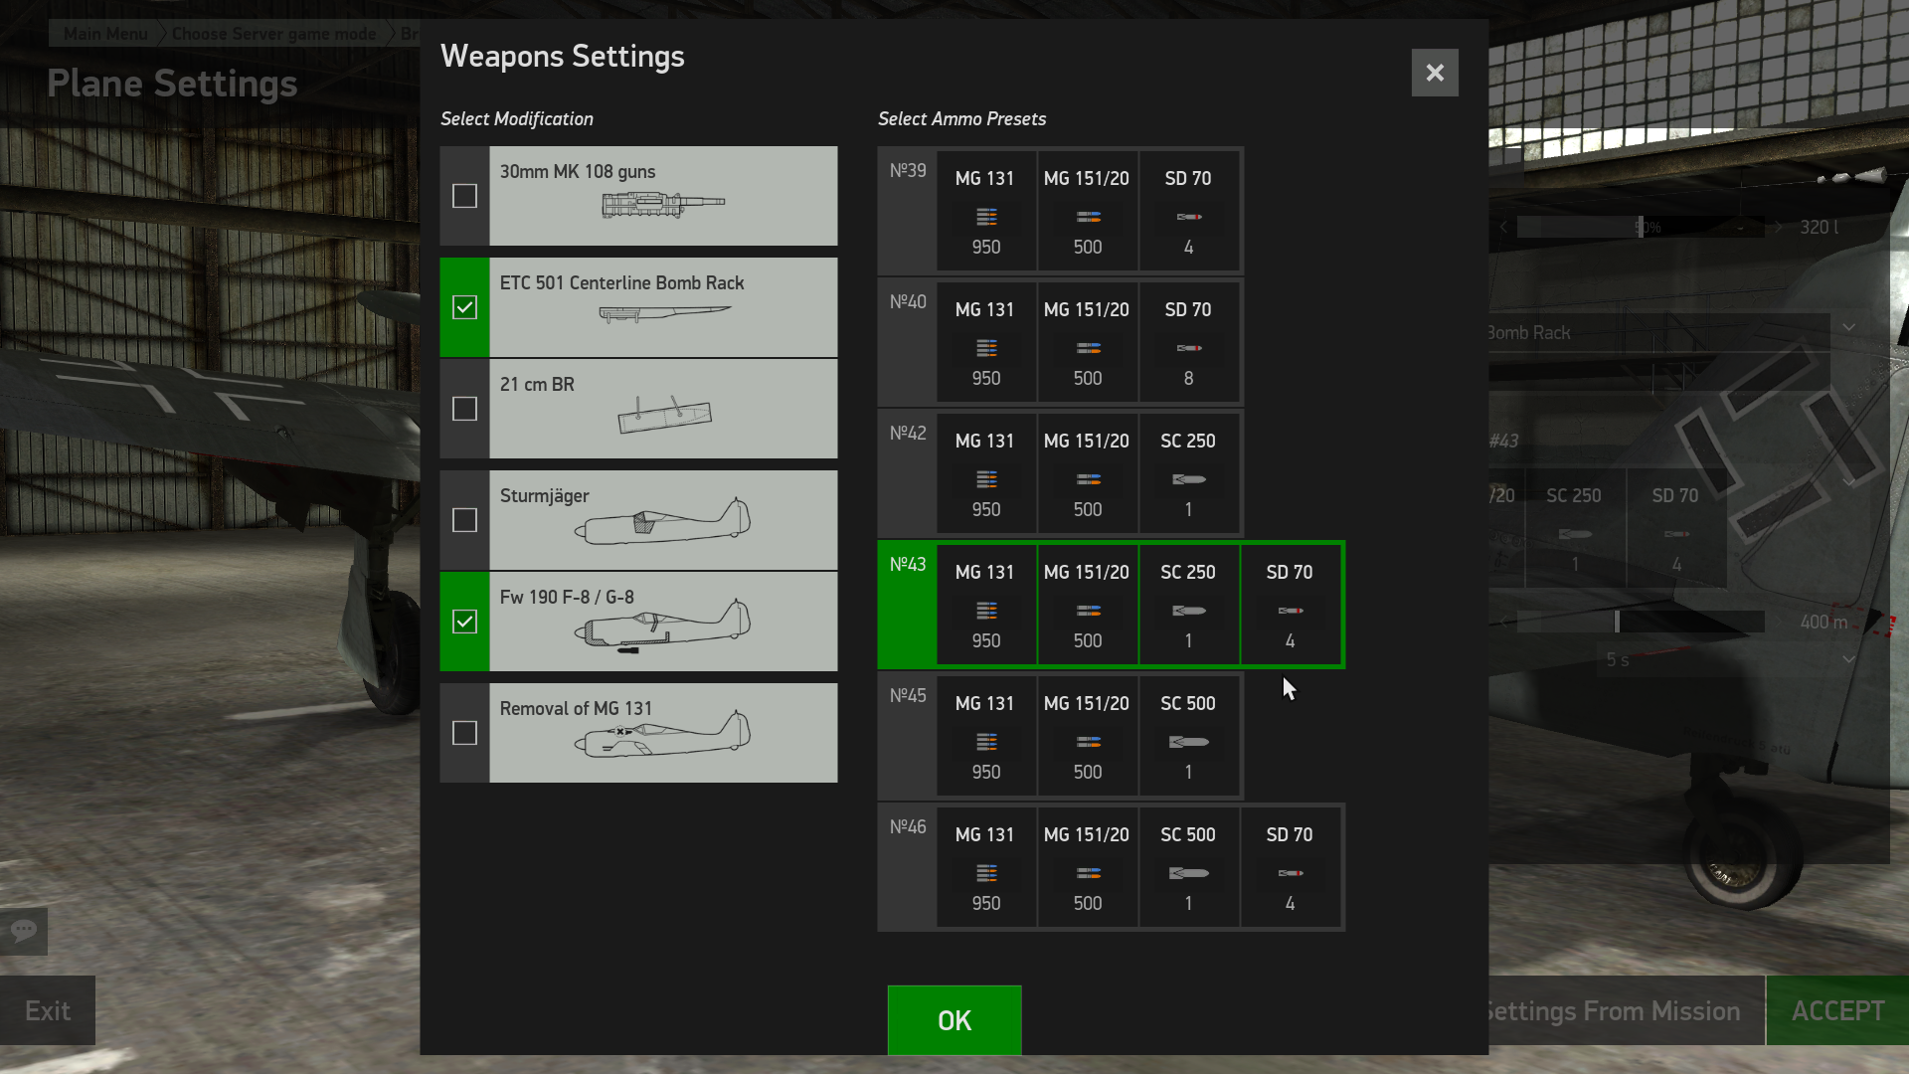Click the Sturmjäger aircraft illustration

tap(662, 521)
